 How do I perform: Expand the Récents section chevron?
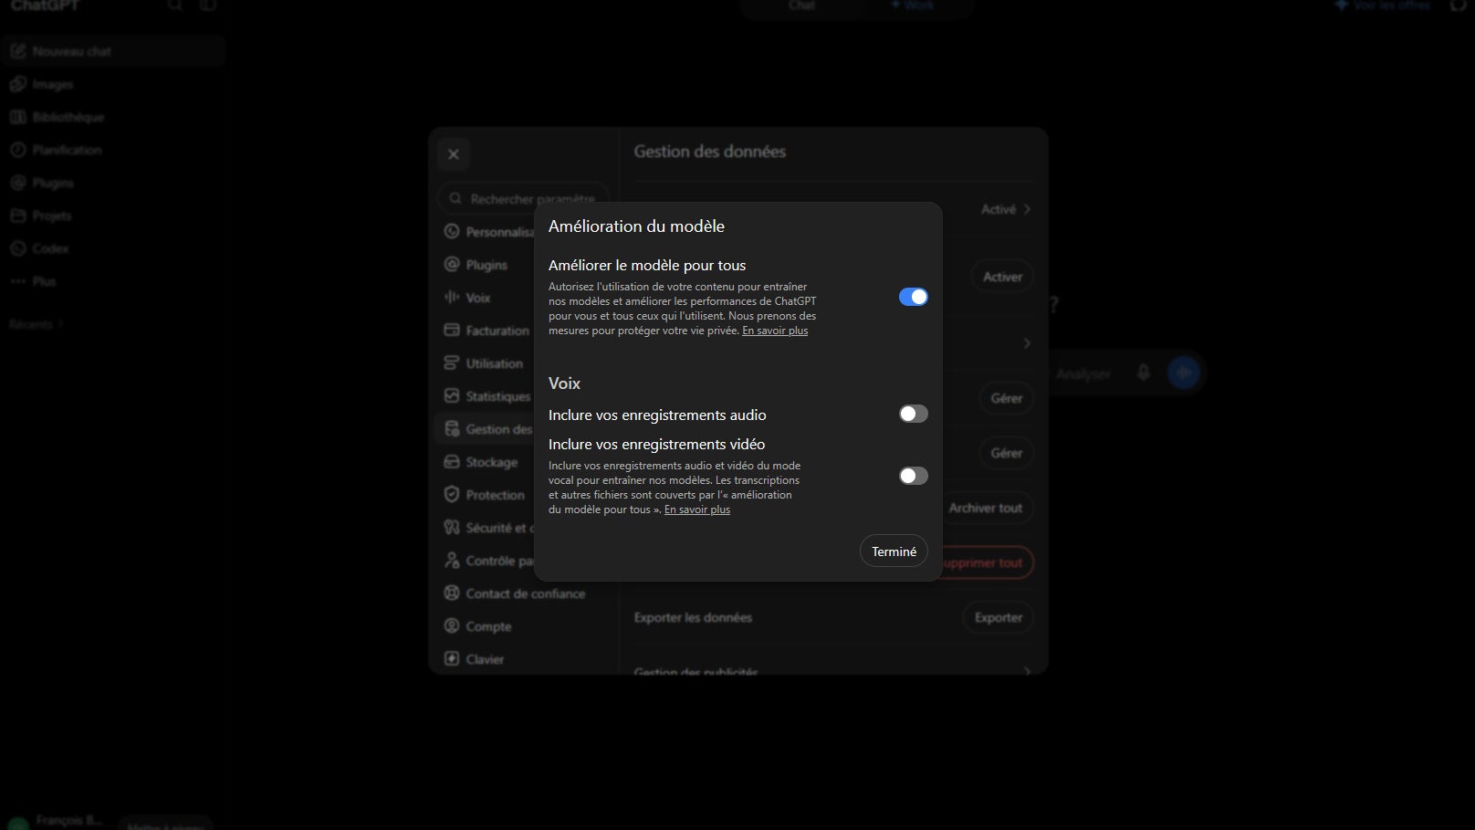point(61,324)
